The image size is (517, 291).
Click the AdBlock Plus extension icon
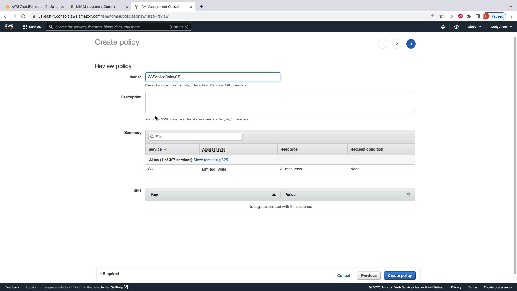pyautogui.click(x=460, y=16)
